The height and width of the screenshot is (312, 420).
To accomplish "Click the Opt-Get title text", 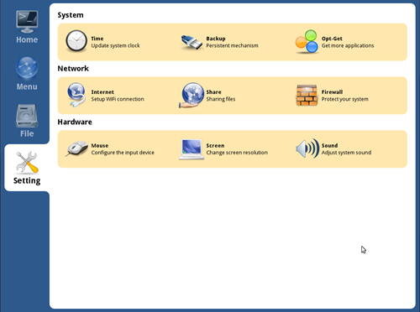I will pos(332,39).
